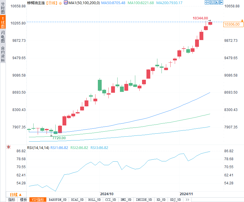This screenshot has height=202, width=244.
Task: Click the orange circle icon beside 日线
Action: click(60, 3)
